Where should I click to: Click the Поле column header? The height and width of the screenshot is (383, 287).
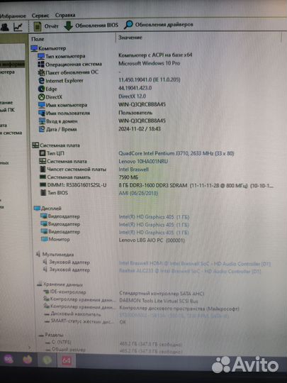pos(38,39)
